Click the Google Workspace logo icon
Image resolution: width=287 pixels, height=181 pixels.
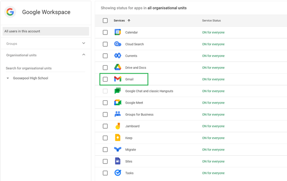[x=10, y=12]
